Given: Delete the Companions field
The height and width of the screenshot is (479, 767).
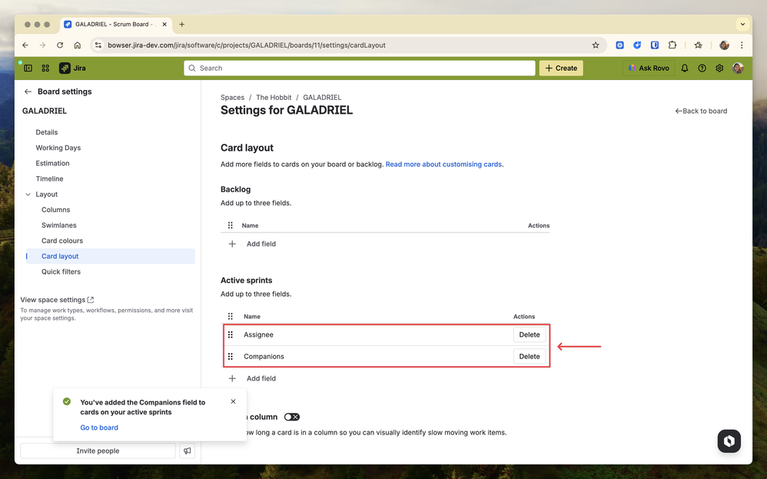Looking at the screenshot, I should pos(530,356).
